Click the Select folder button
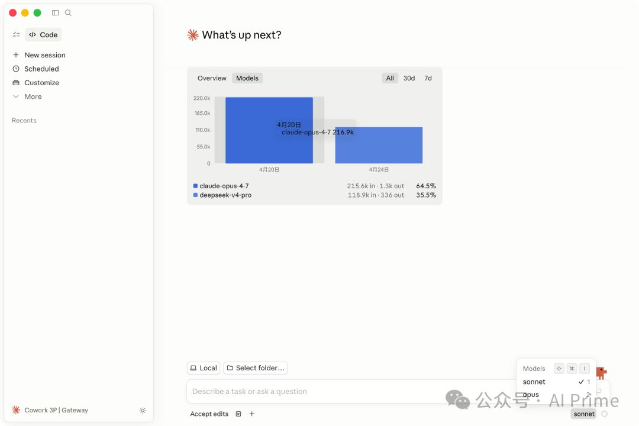The height and width of the screenshot is (426, 639). point(255,368)
